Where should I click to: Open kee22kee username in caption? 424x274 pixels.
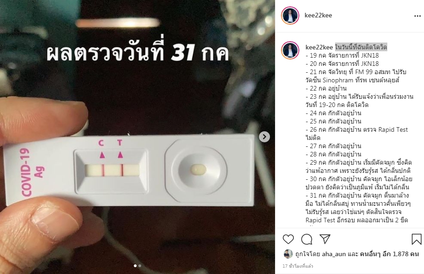[x=319, y=47]
